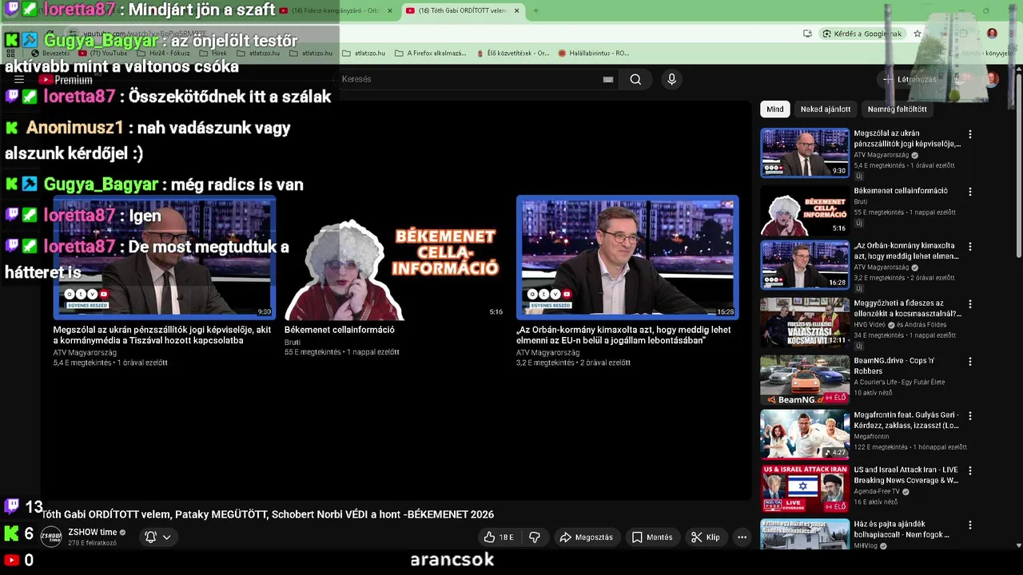Click the magnifier search button
The height and width of the screenshot is (575, 1023).
pos(635,79)
